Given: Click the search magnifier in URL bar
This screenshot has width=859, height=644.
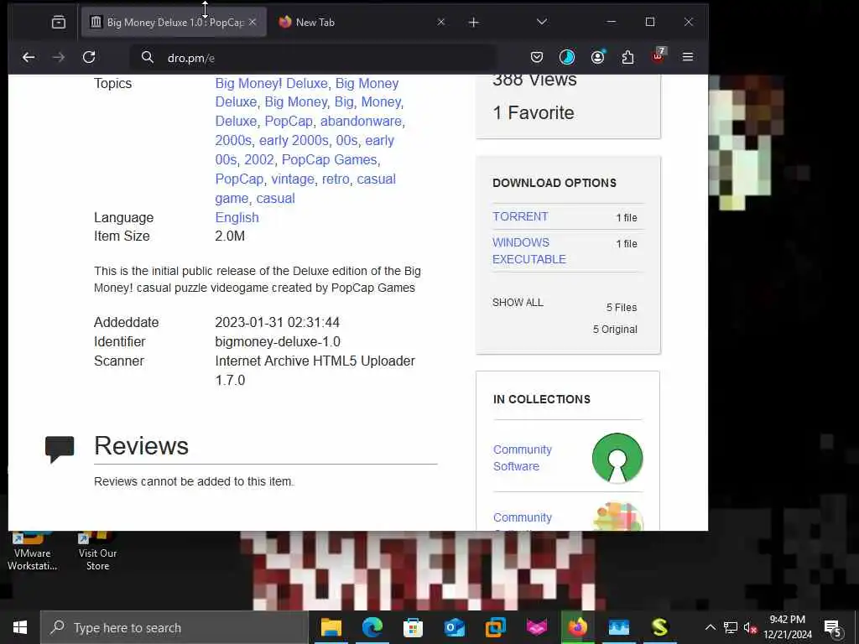Looking at the screenshot, I should 148,57.
